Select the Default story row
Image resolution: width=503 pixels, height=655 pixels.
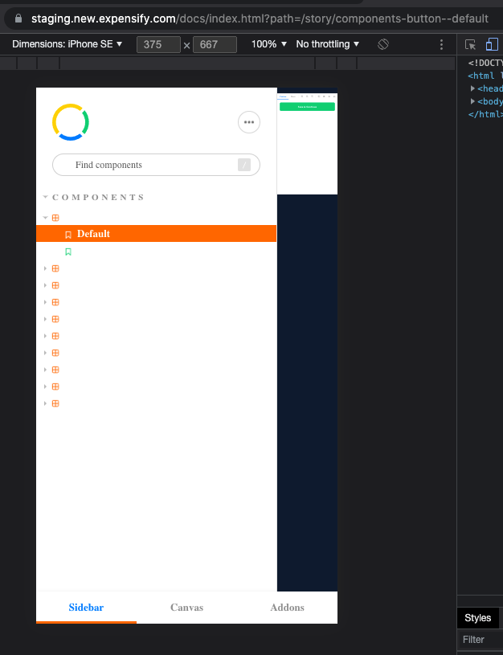(x=156, y=234)
